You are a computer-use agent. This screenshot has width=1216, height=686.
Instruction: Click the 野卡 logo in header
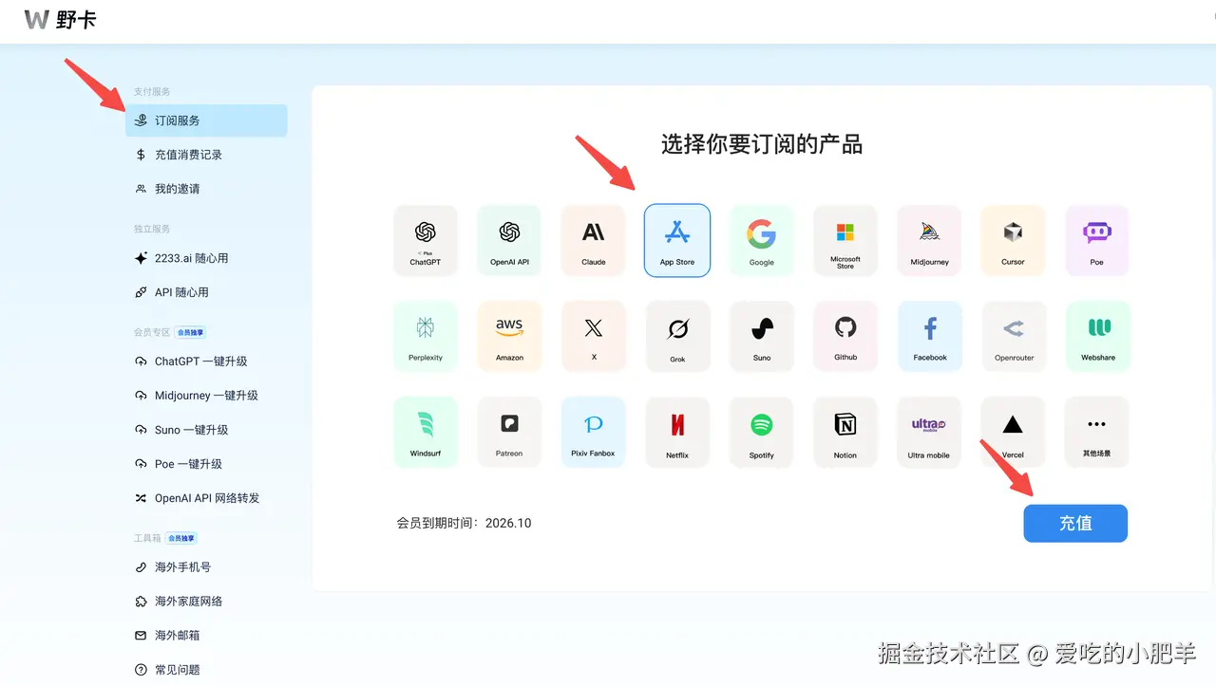coord(60,19)
